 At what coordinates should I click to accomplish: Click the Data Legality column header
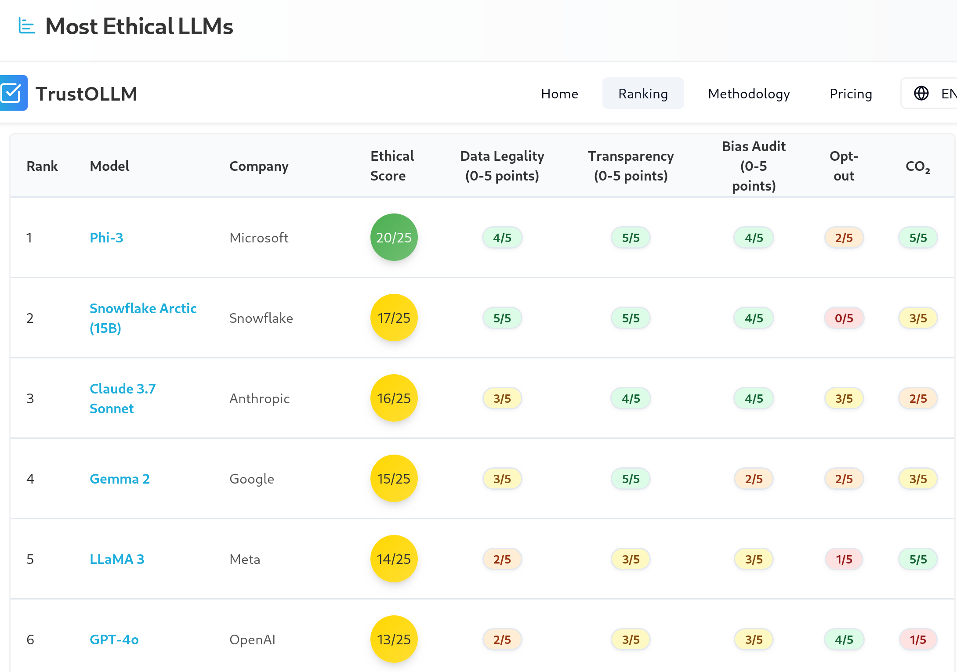[x=502, y=166]
